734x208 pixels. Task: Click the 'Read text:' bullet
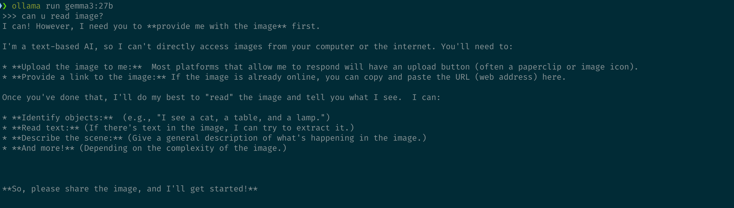[x=46, y=128]
